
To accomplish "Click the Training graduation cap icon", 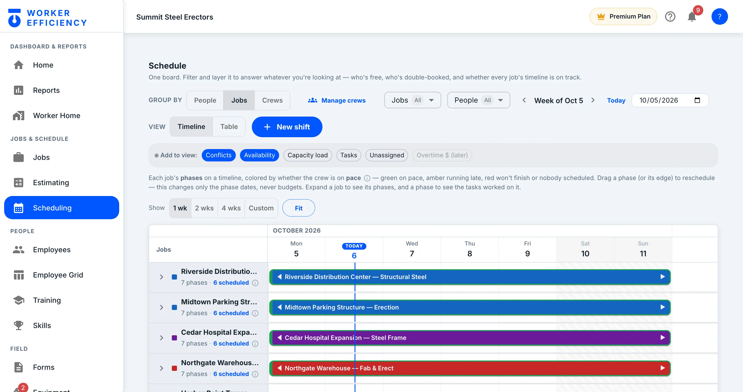I will (x=19, y=300).
